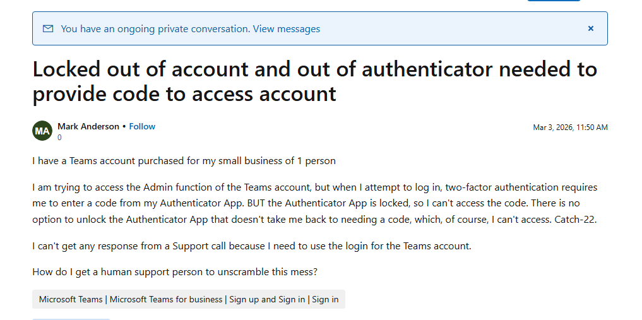Open the 'Sign up and Sign in' tag

point(267,299)
